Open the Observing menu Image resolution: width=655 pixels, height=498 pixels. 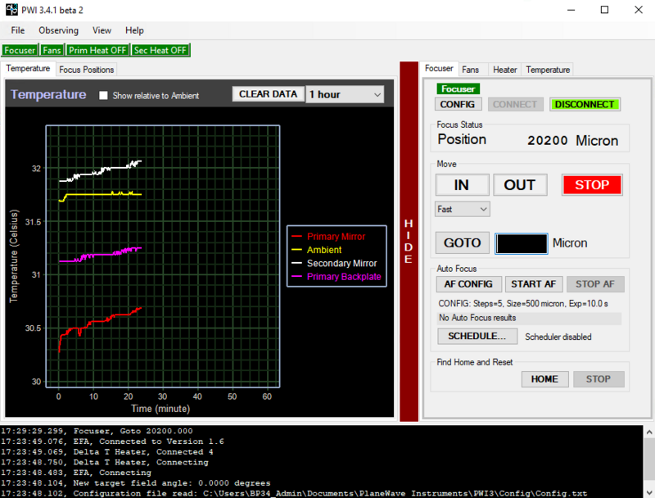click(x=59, y=30)
